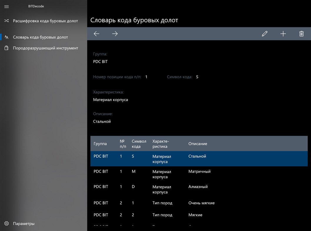Click the pencil edit icon
Image resolution: width=311 pixels, height=231 pixels.
click(265, 34)
